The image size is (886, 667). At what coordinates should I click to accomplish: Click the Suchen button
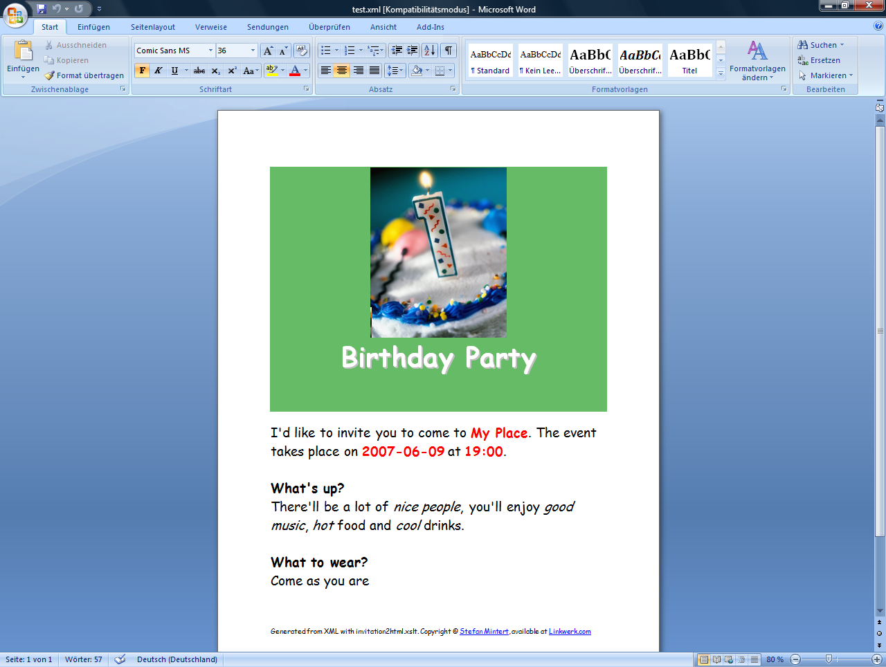click(x=821, y=45)
